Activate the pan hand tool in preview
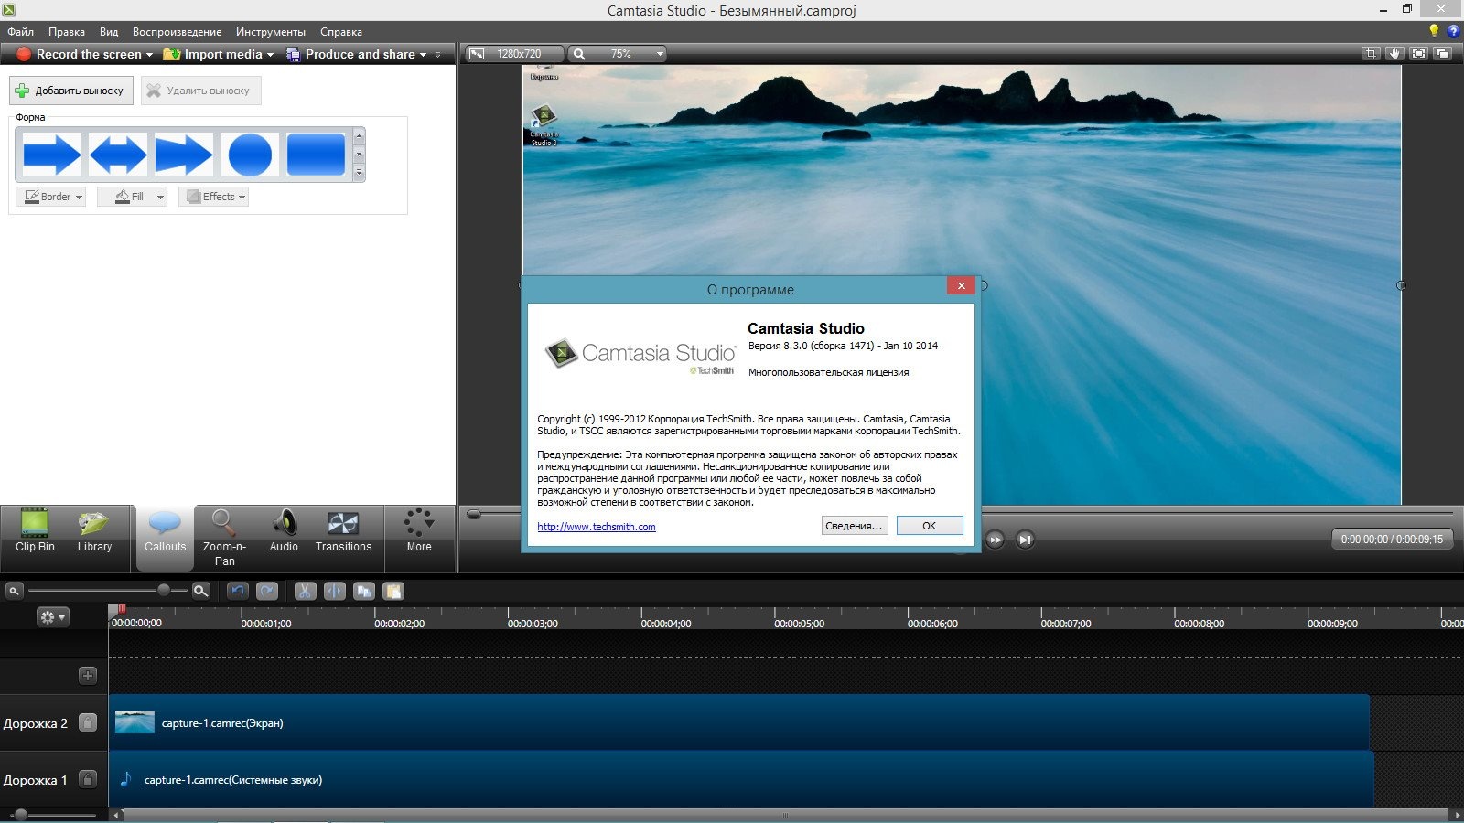This screenshot has width=1464, height=823. [1394, 53]
